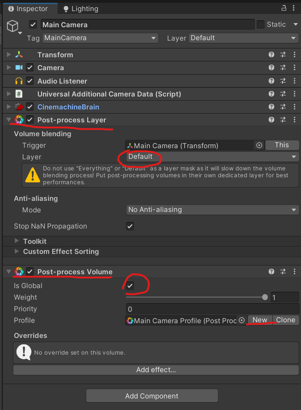
Task: Open the object picker for the Trigger field
Action: pos(259,145)
